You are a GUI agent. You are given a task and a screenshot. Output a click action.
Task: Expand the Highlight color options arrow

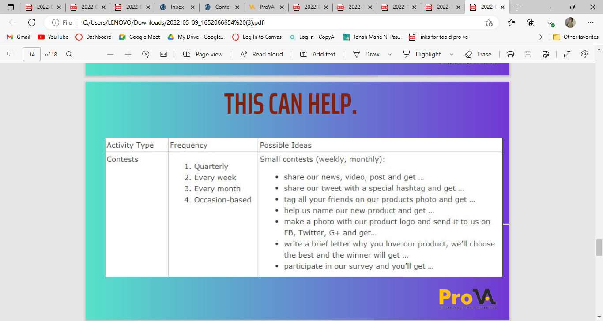coord(451,54)
